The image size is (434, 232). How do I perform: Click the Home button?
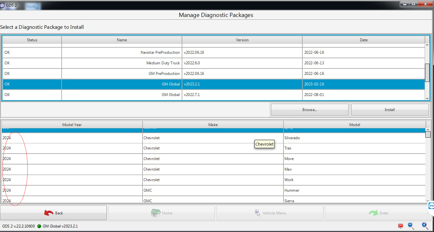[161, 213]
